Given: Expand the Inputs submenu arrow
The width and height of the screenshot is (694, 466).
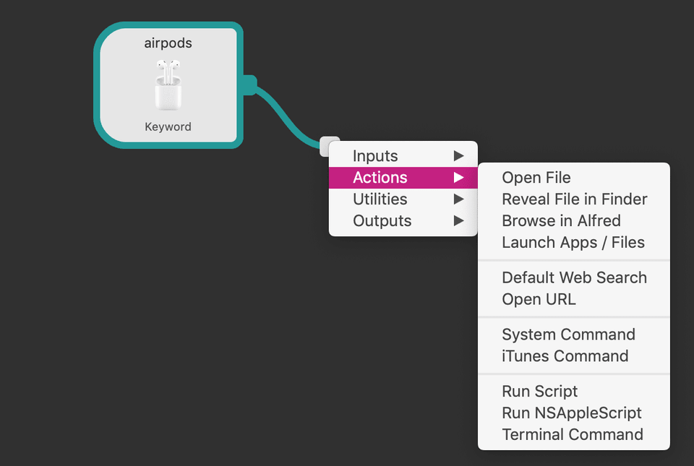Looking at the screenshot, I should click(x=458, y=156).
